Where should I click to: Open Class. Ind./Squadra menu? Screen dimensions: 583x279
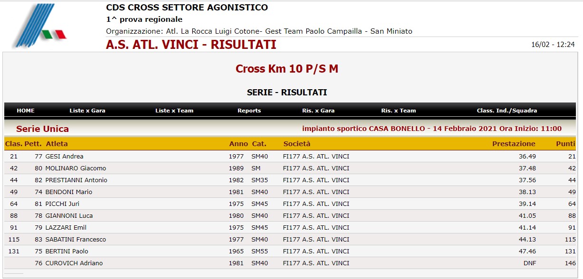pos(507,111)
